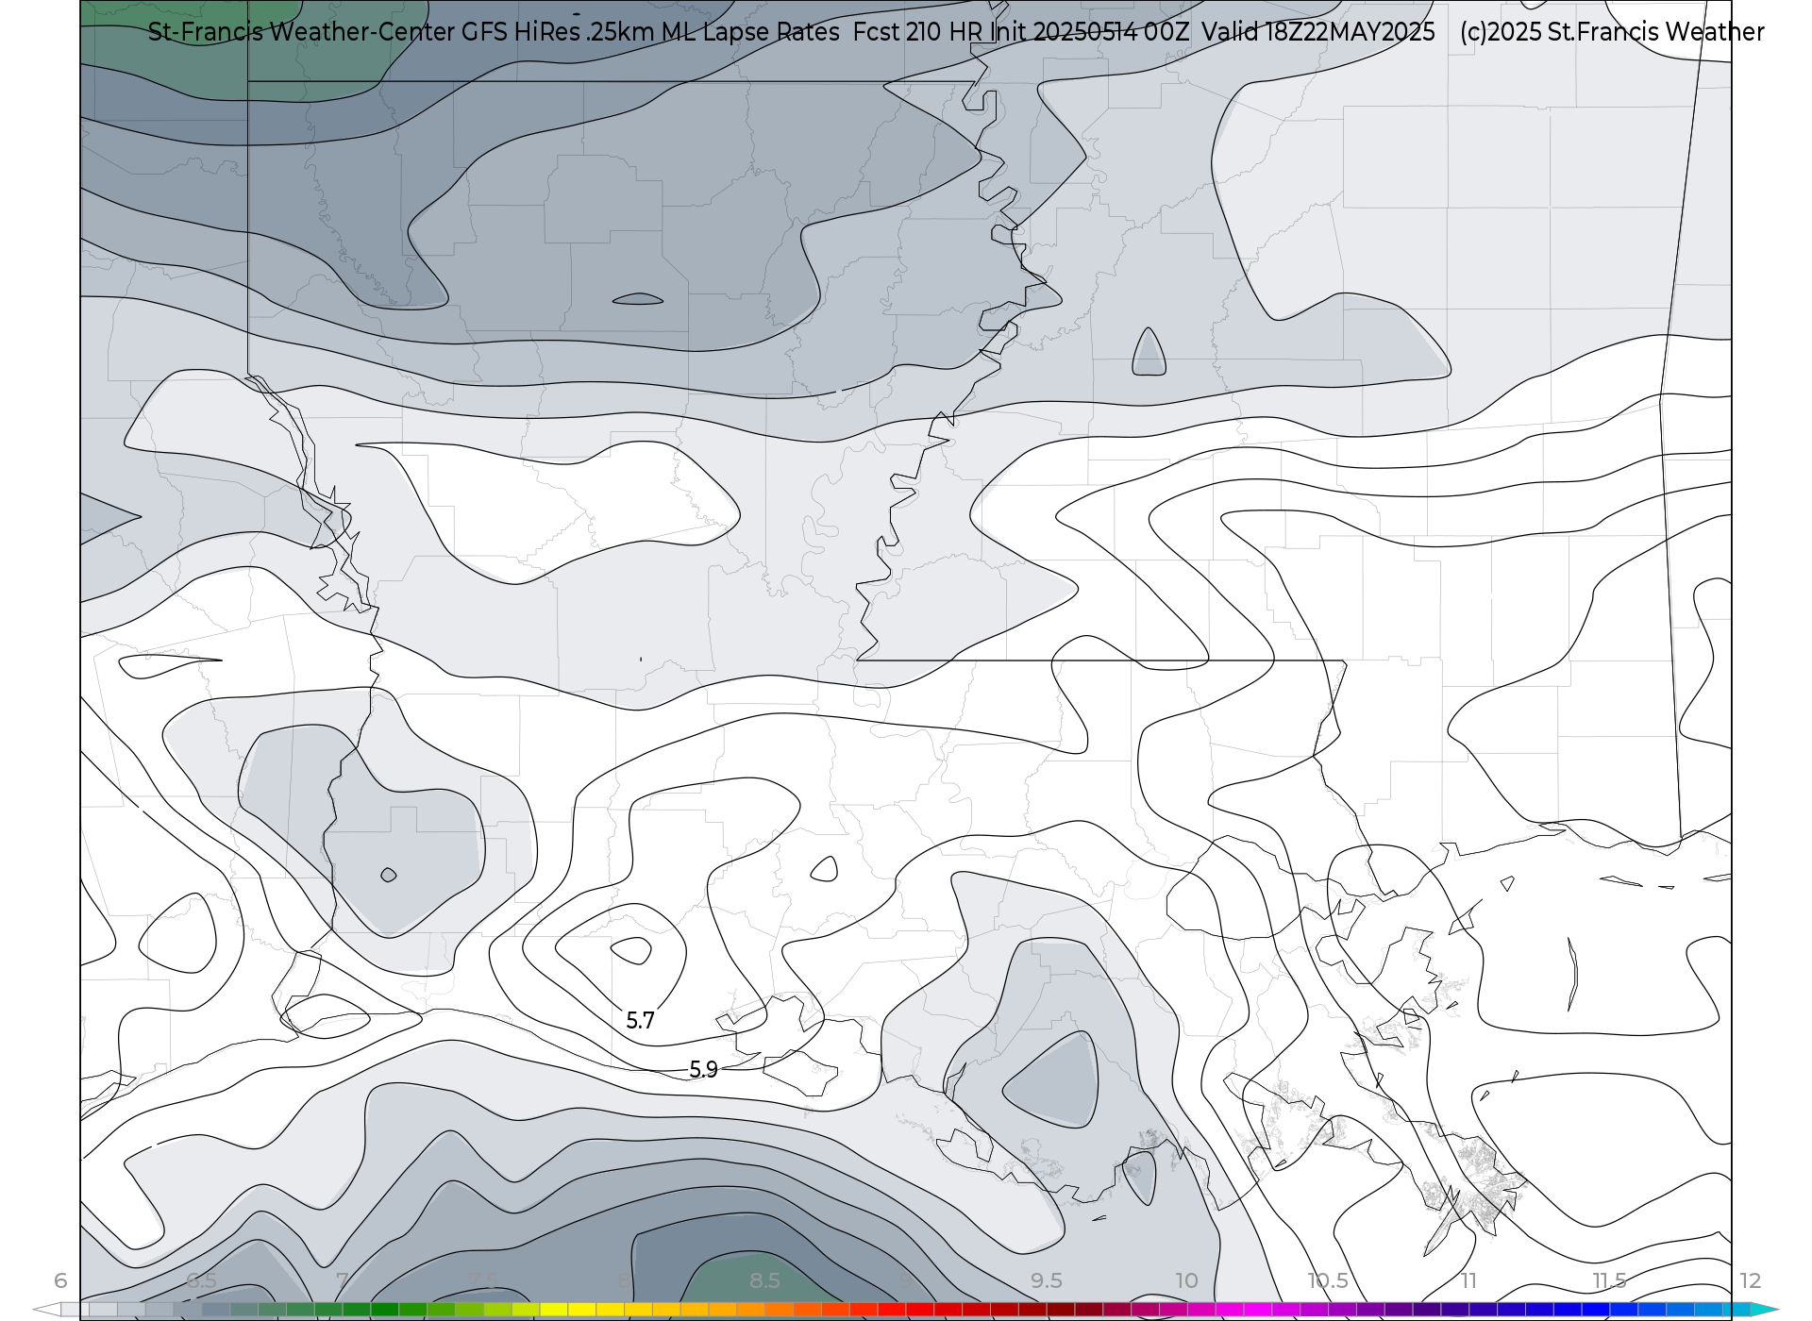Screen dimensions: 1812x1321
Task: Click the color bar label 11.5
Action: 1609,1280
